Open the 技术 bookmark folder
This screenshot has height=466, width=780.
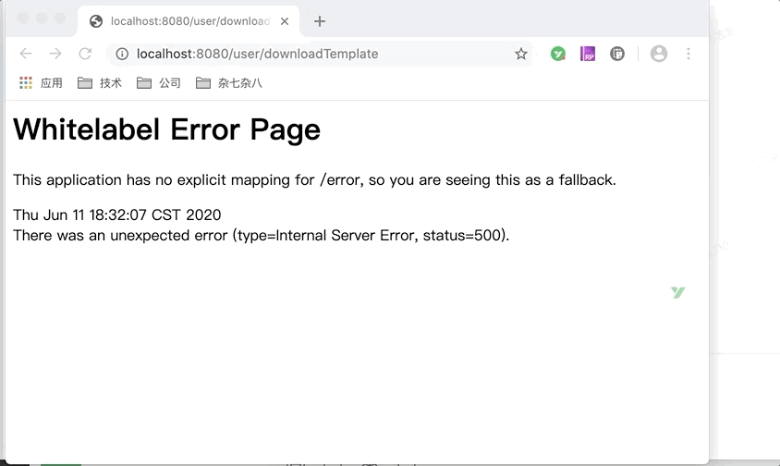point(100,83)
